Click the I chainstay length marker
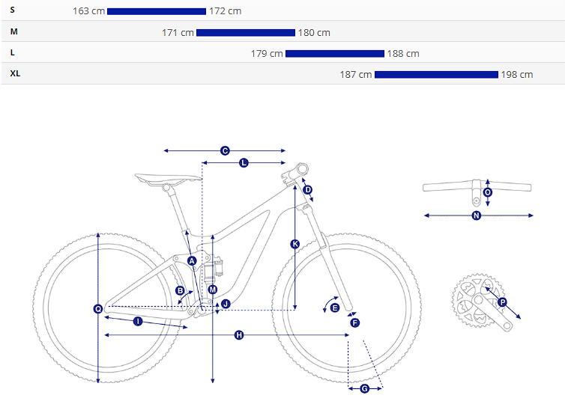Viewport: 565px width, 419px height. pos(138,321)
